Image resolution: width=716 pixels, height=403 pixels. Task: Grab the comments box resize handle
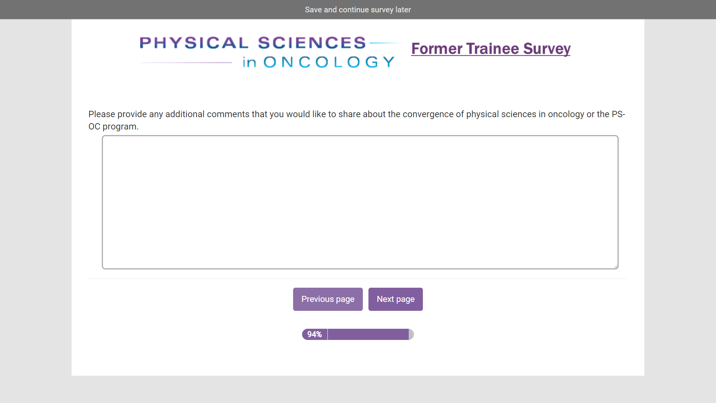coord(616,266)
